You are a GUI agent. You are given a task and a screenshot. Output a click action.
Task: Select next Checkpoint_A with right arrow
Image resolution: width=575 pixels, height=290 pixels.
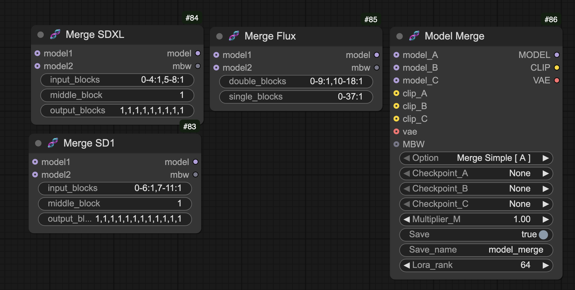point(546,174)
